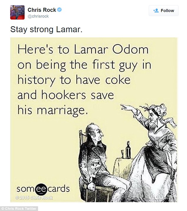The image size is (187, 211).
Task: Click the blue verified badge
Action: (59, 10)
